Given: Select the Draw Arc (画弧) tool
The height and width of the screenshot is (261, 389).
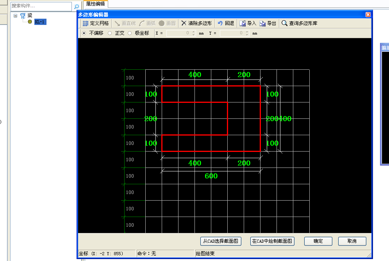Looking at the screenshot, I should click(147, 23).
